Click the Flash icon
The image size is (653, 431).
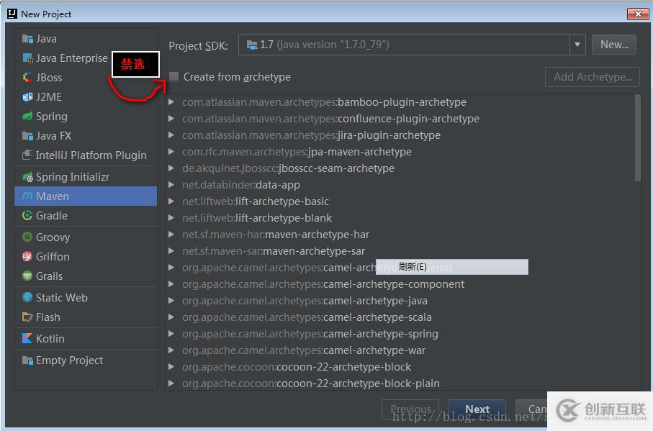point(27,317)
